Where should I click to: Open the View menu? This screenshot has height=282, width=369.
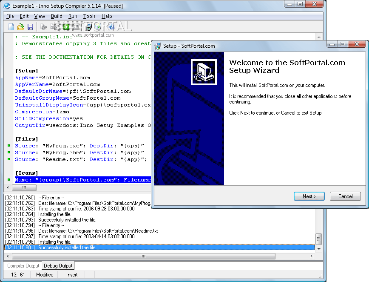[x=40, y=16]
